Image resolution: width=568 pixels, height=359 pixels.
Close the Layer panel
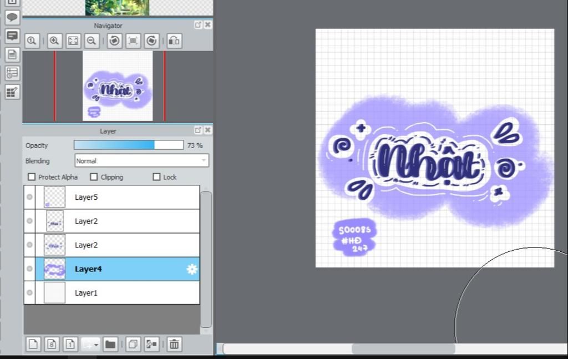click(207, 130)
